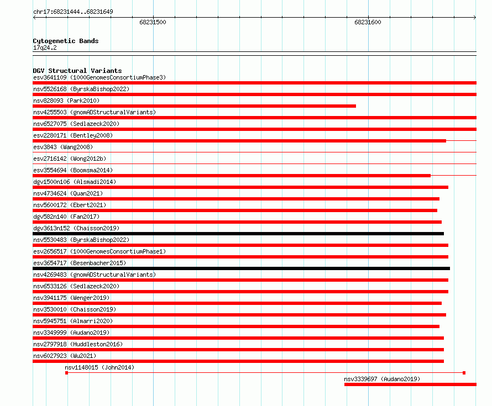Open variant nsv6527075 (Sedlazeck2020)
Viewport: 492px width, 406px height.
click(x=76, y=124)
